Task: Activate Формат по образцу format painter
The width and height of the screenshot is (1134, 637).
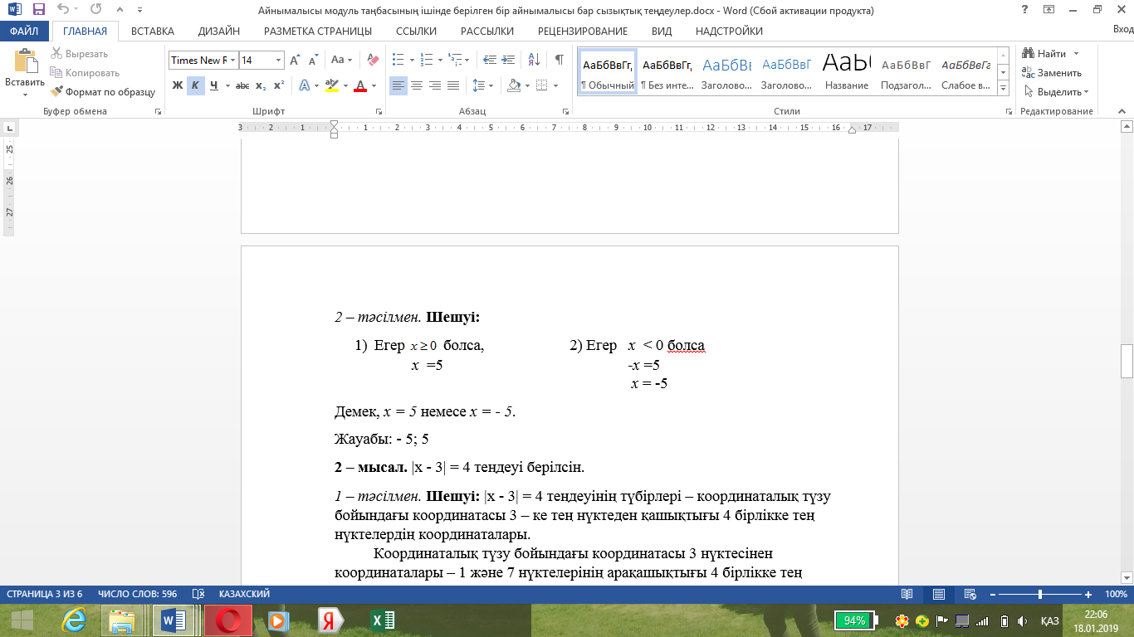Action: 103,92
